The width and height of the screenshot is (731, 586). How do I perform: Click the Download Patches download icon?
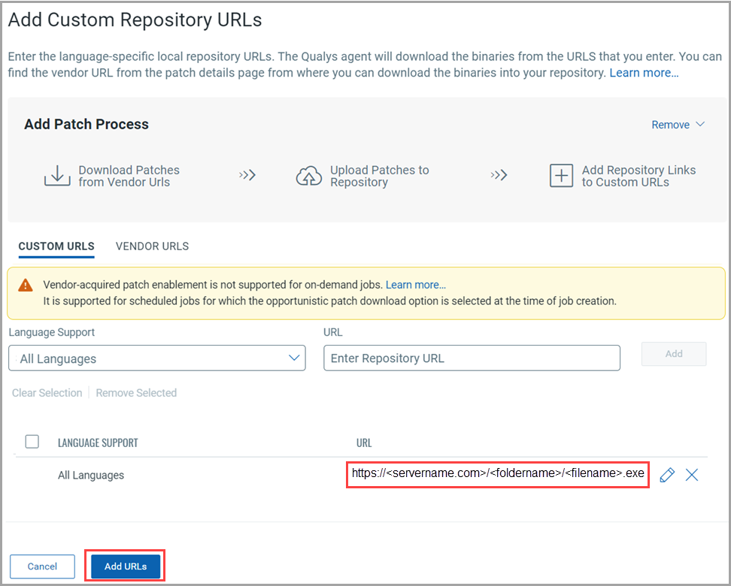click(57, 176)
